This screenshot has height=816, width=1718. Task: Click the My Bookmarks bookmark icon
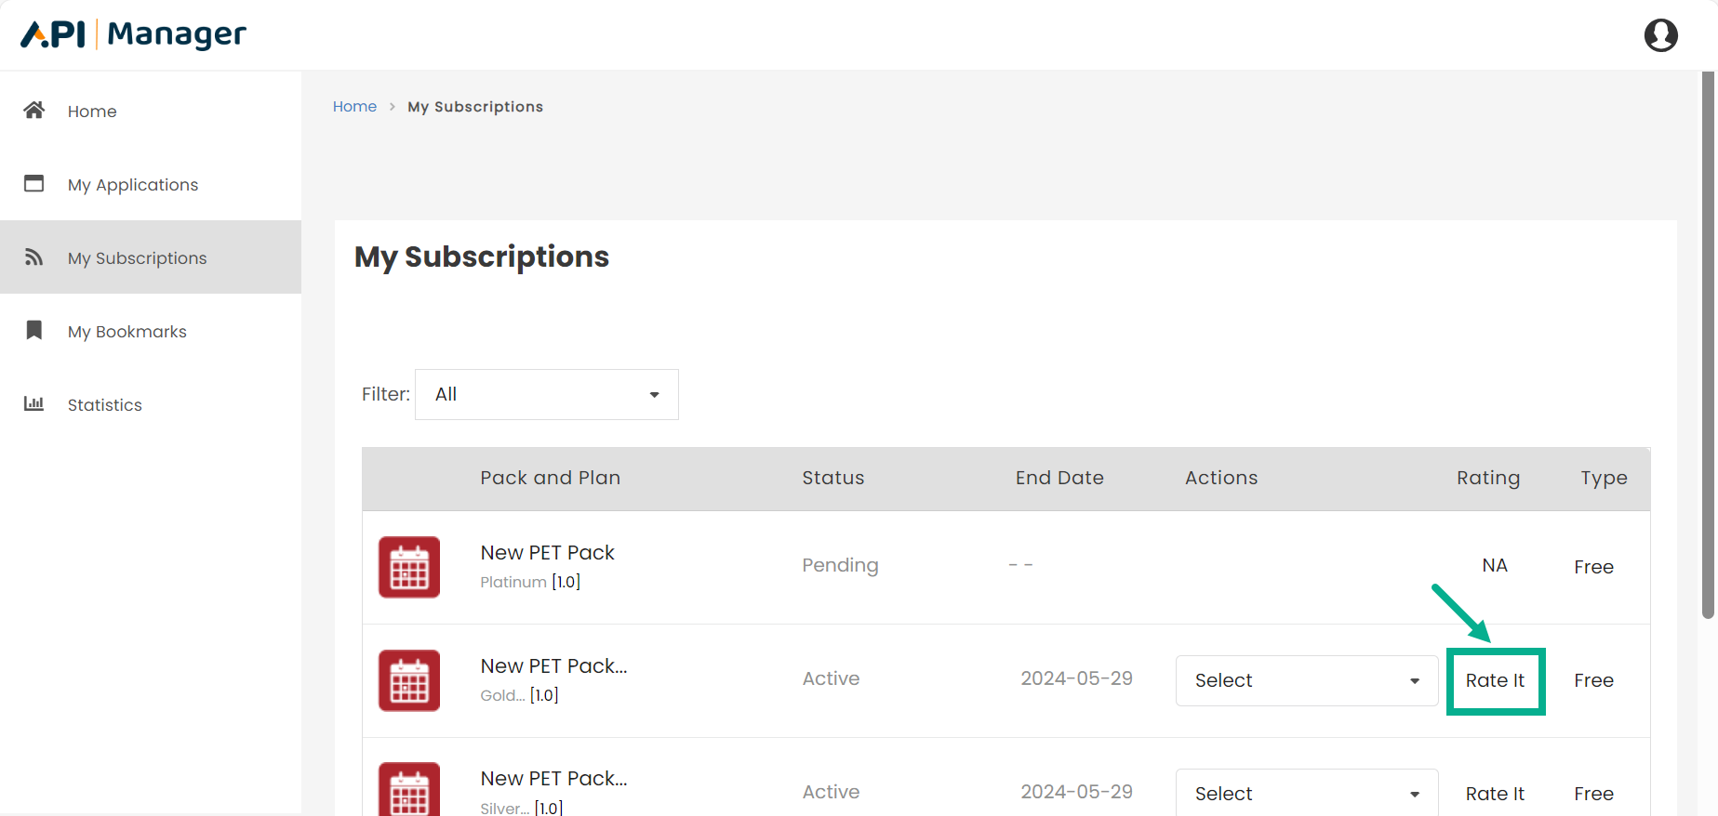click(x=34, y=330)
